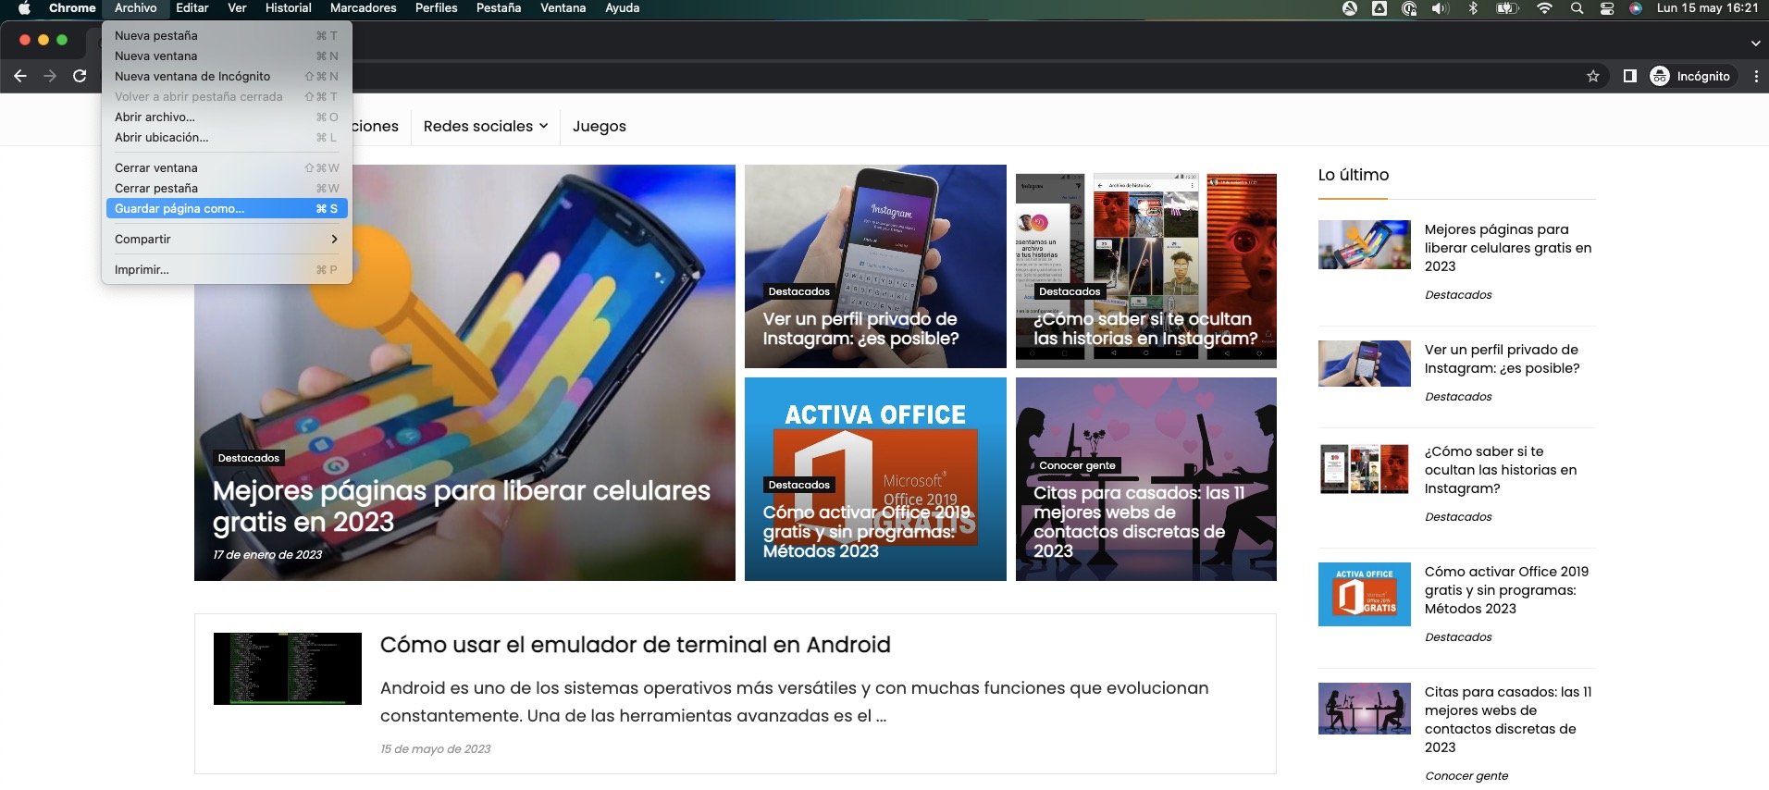Image resolution: width=1769 pixels, height=790 pixels.
Task: Choose Abrir archivo… in the menu
Action: click(x=227, y=117)
